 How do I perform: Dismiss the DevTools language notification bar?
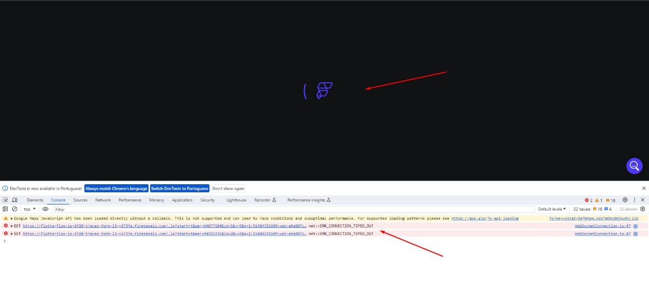[x=644, y=188]
